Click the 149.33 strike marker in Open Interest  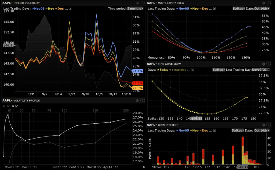(x=242, y=167)
